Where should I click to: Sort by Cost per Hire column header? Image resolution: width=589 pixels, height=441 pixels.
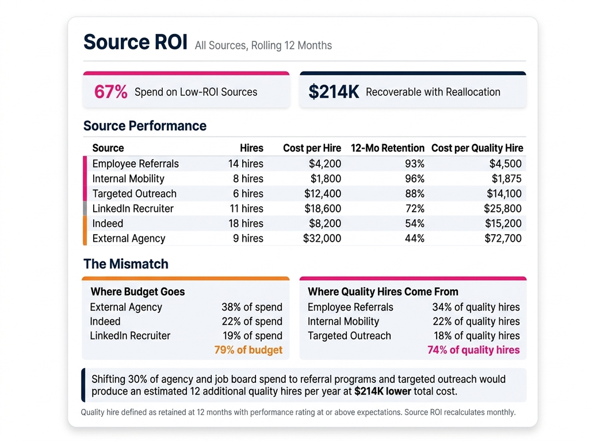tap(312, 148)
